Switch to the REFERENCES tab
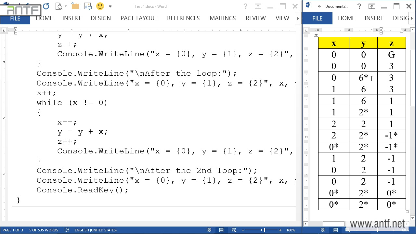The height and width of the screenshot is (234, 416). coord(183,18)
